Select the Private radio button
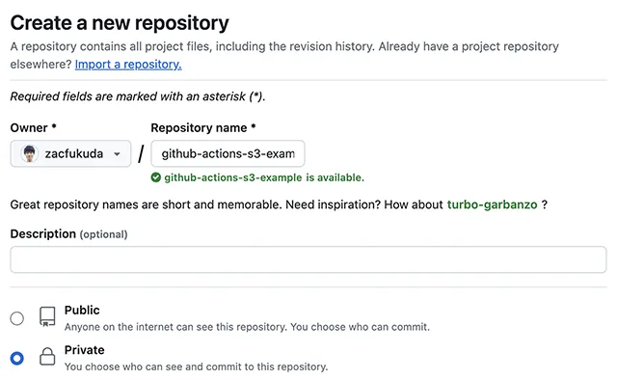This screenshot has width=617, height=380. pyautogui.click(x=17, y=359)
